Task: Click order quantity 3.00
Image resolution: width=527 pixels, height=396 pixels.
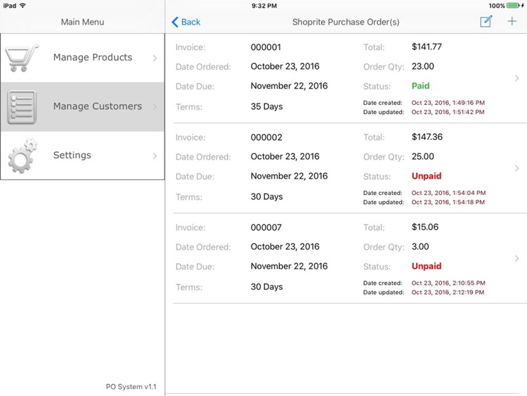Action: point(420,247)
